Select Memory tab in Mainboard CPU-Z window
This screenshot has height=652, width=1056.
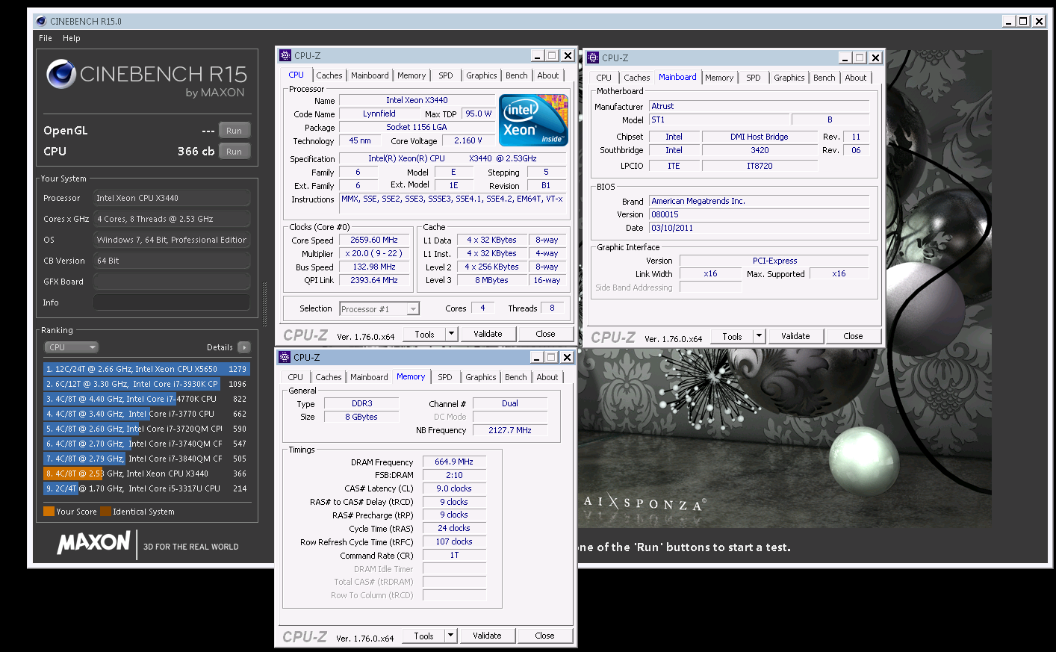pyautogui.click(x=718, y=78)
